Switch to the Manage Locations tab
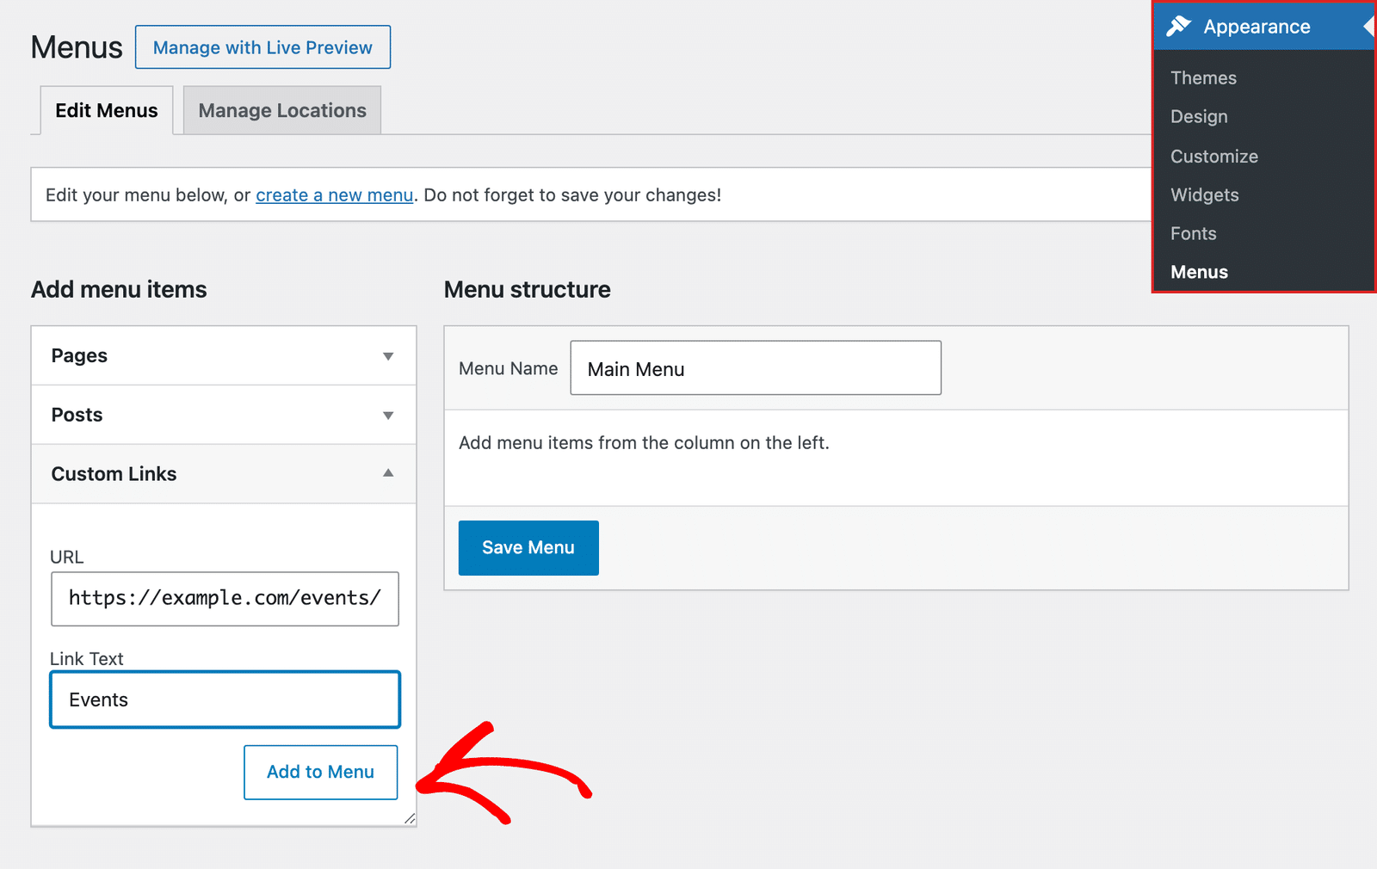The height and width of the screenshot is (869, 1377). [282, 110]
